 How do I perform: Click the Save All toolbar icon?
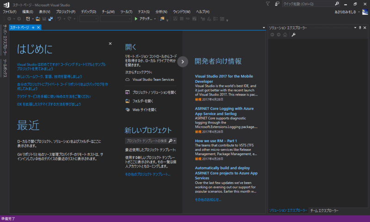click(x=50, y=18)
